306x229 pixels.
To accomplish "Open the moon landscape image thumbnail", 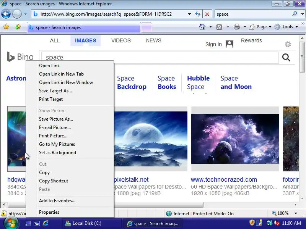I will 151,139.
